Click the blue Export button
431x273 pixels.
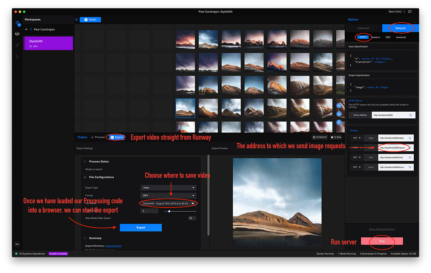tap(141, 228)
